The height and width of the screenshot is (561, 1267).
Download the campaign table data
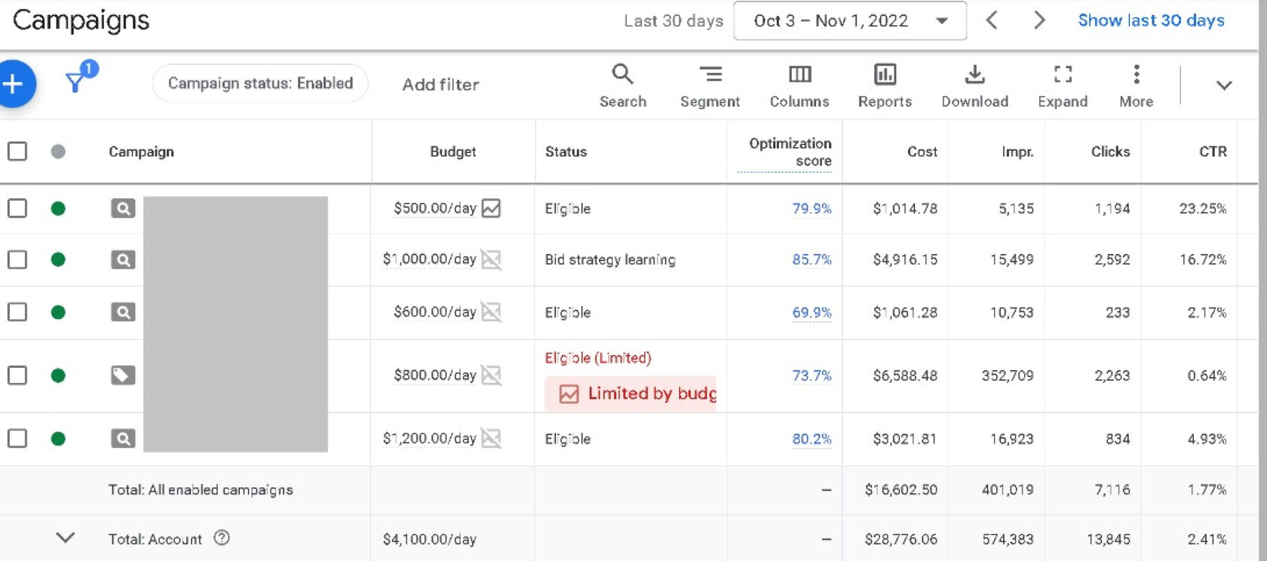pos(974,87)
